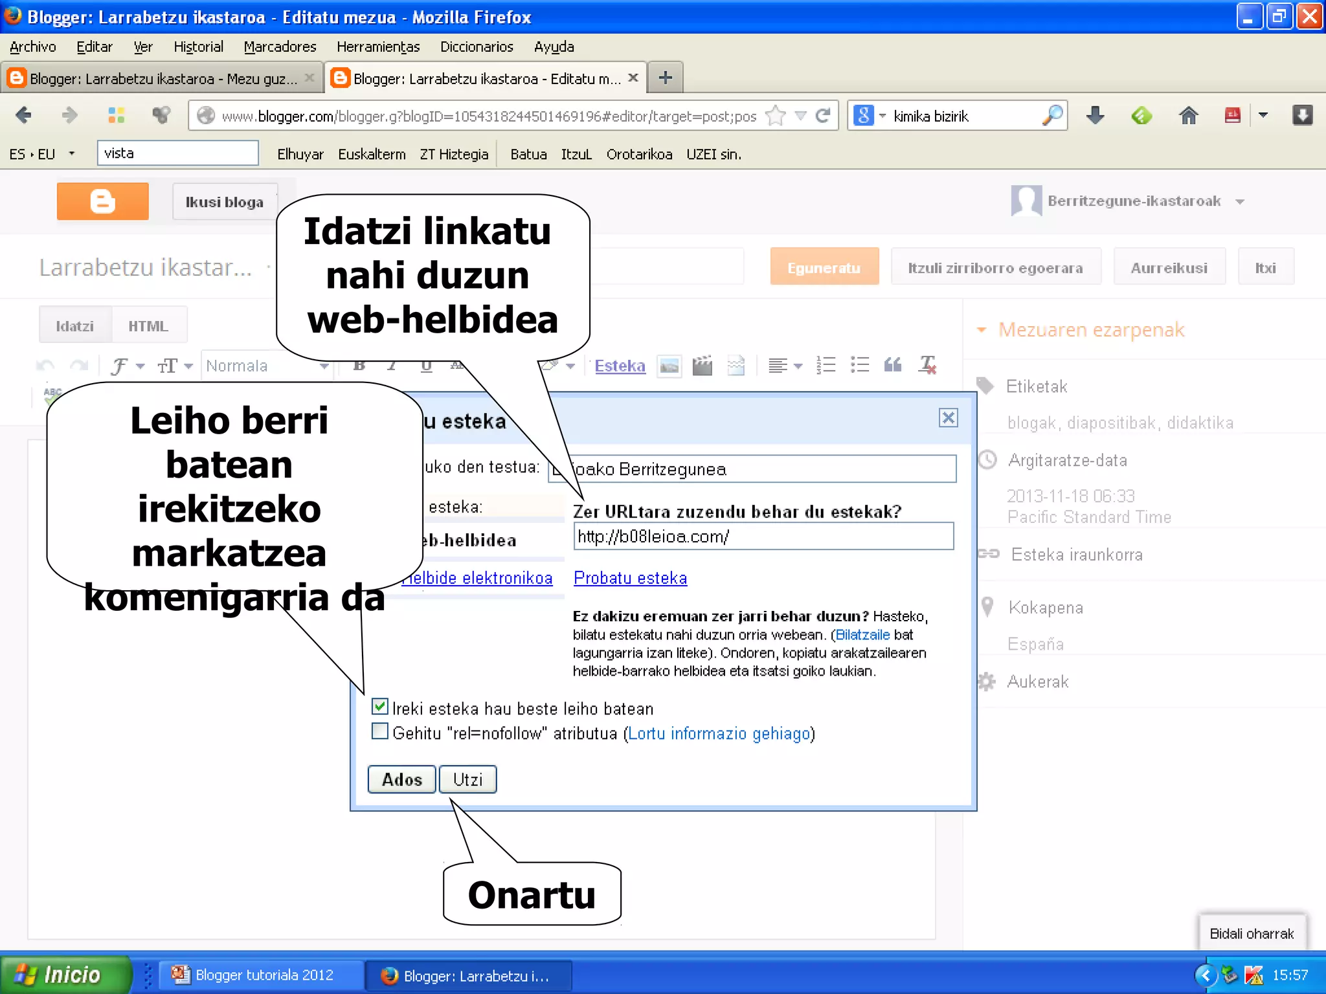Image resolution: width=1326 pixels, height=994 pixels.
Task: Open the font family dropdown
Action: (x=128, y=366)
